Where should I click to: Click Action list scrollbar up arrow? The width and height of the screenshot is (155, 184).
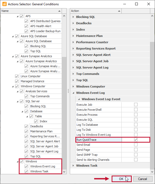[x=152, y=16]
